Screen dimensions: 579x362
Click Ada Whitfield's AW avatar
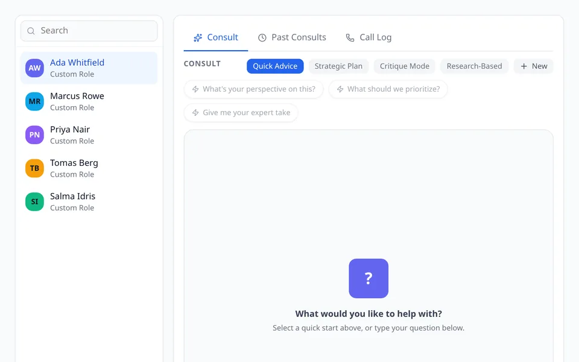click(35, 68)
